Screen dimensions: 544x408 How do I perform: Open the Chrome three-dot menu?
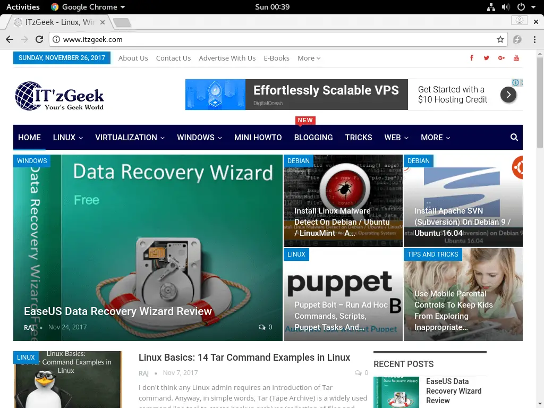tap(534, 39)
